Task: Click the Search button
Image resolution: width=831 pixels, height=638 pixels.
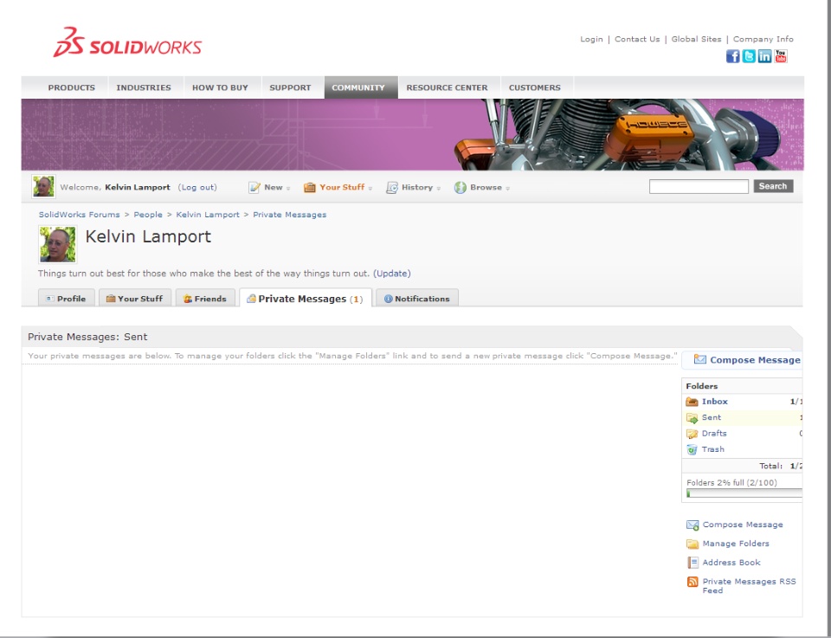Action: pos(773,186)
